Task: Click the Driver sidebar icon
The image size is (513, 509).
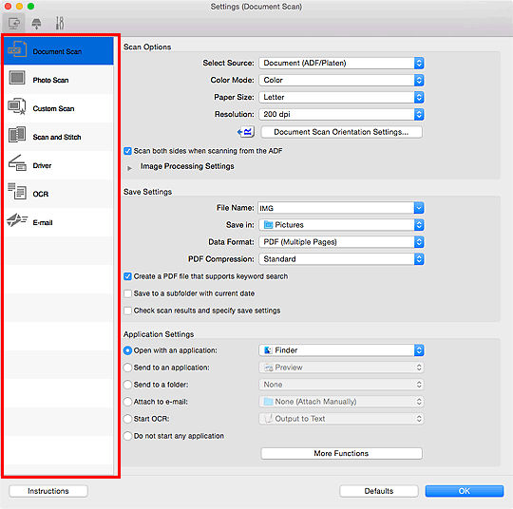Action: coord(17,163)
